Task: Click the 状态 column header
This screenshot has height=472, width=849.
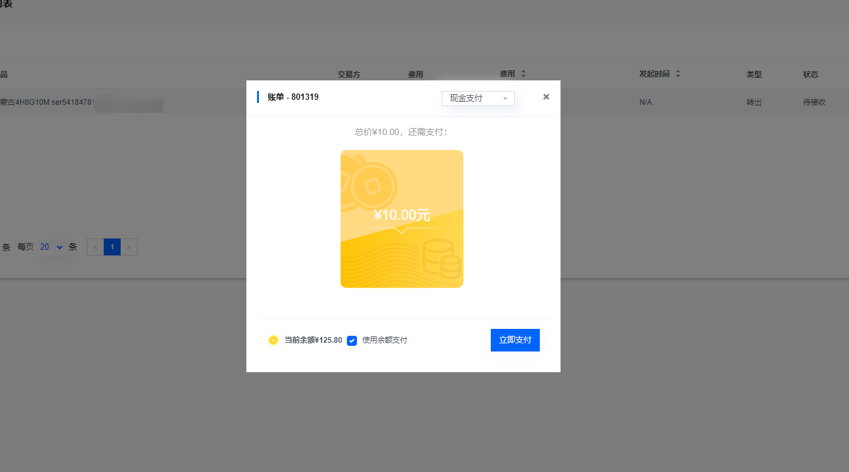Action: tap(811, 74)
